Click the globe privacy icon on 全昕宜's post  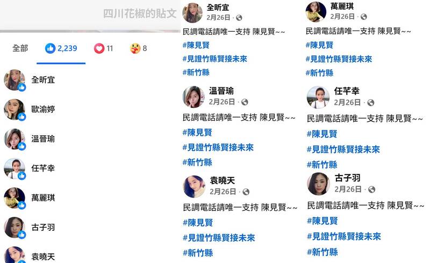(x=239, y=18)
